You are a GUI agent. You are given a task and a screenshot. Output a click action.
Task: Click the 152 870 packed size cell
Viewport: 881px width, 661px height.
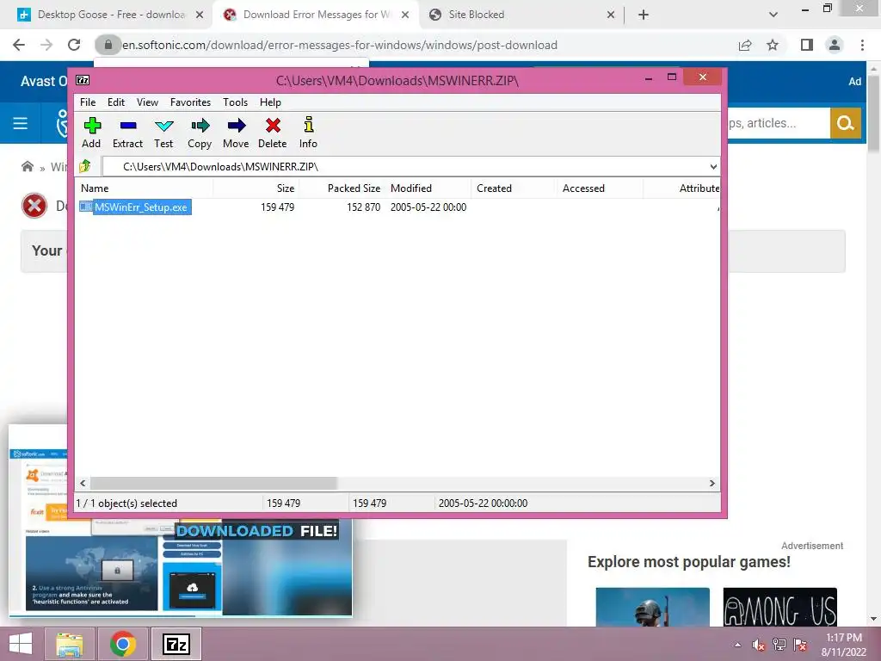coord(364,207)
